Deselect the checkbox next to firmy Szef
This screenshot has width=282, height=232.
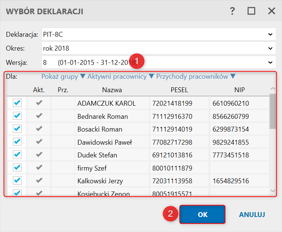17,168
